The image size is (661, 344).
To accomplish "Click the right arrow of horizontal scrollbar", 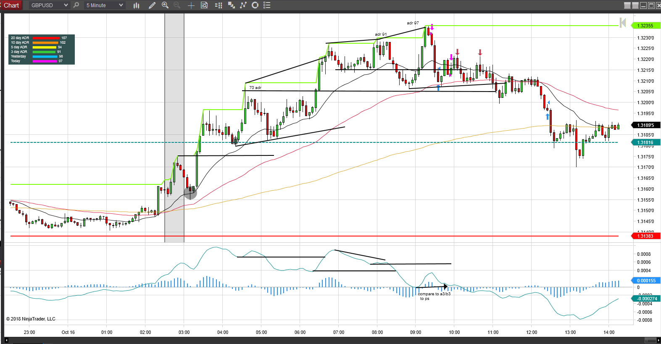I will 658,340.
